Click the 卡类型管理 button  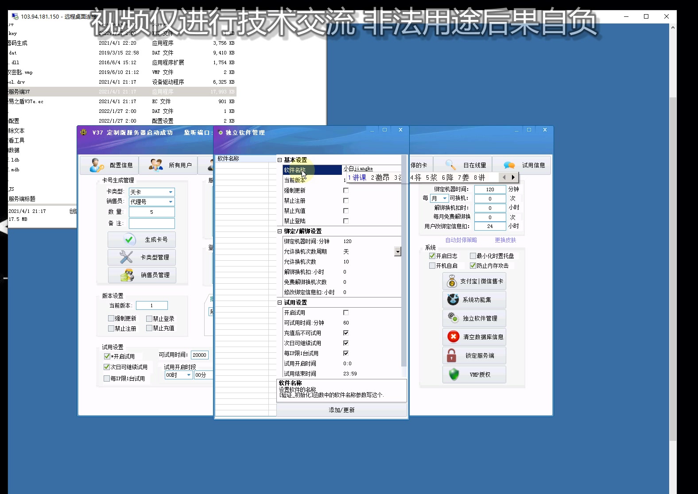click(142, 257)
